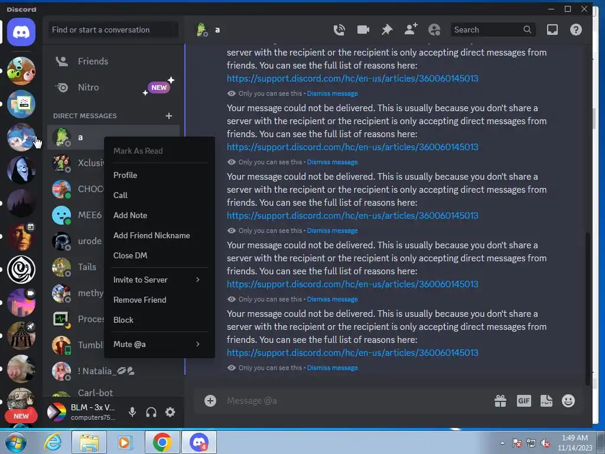Image resolution: width=605 pixels, height=454 pixels.
Task: Open Friends page
Action: coord(113,61)
